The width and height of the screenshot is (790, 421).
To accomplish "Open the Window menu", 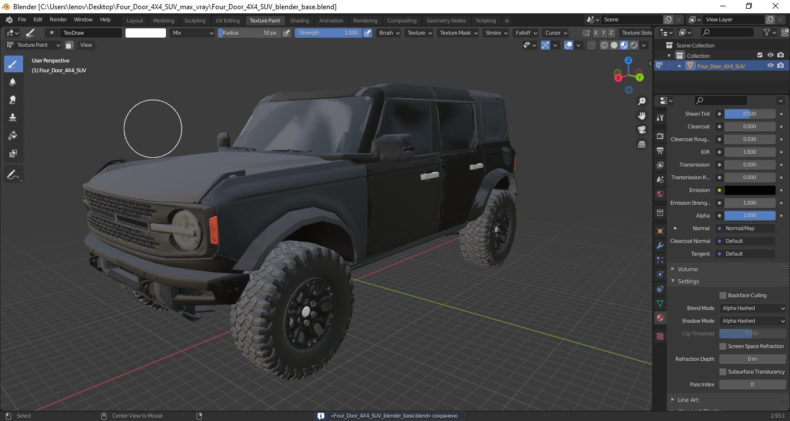I will pyautogui.click(x=83, y=20).
